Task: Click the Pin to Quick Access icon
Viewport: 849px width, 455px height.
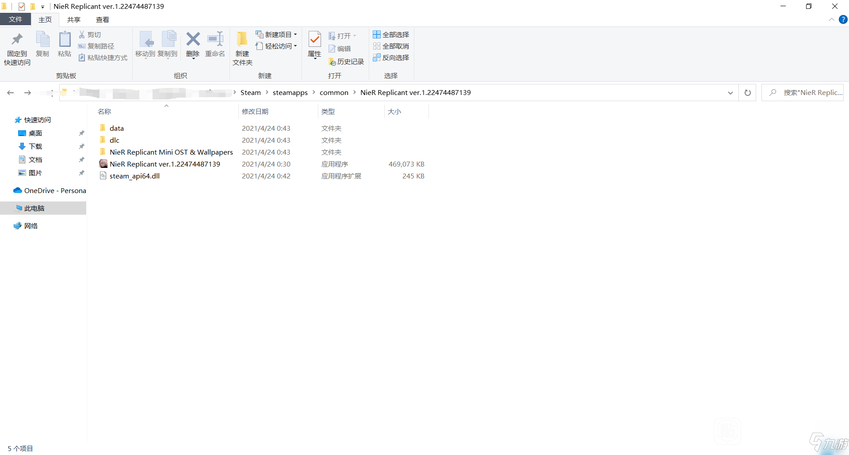Action: 17,39
